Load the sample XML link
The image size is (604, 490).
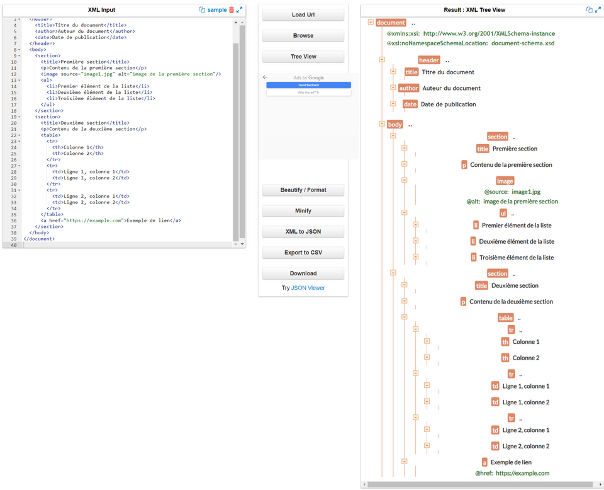pyautogui.click(x=217, y=9)
